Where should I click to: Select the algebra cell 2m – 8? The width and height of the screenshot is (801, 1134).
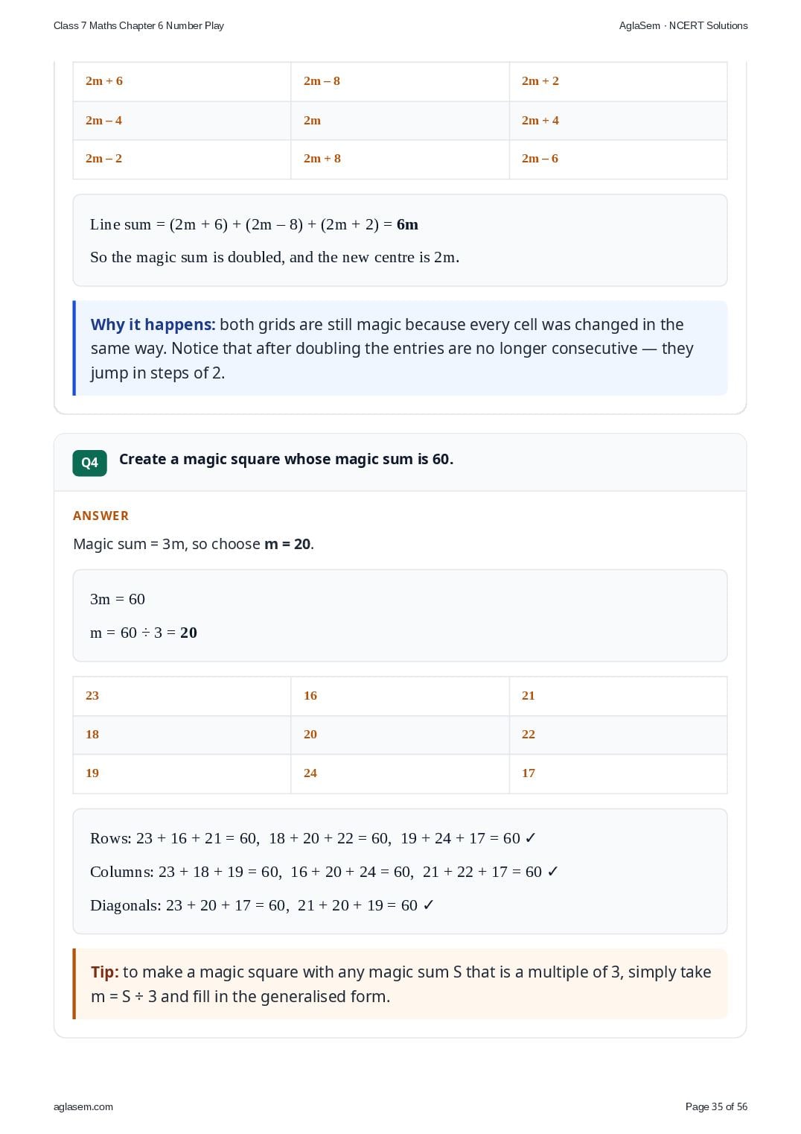(x=400, y=81)
